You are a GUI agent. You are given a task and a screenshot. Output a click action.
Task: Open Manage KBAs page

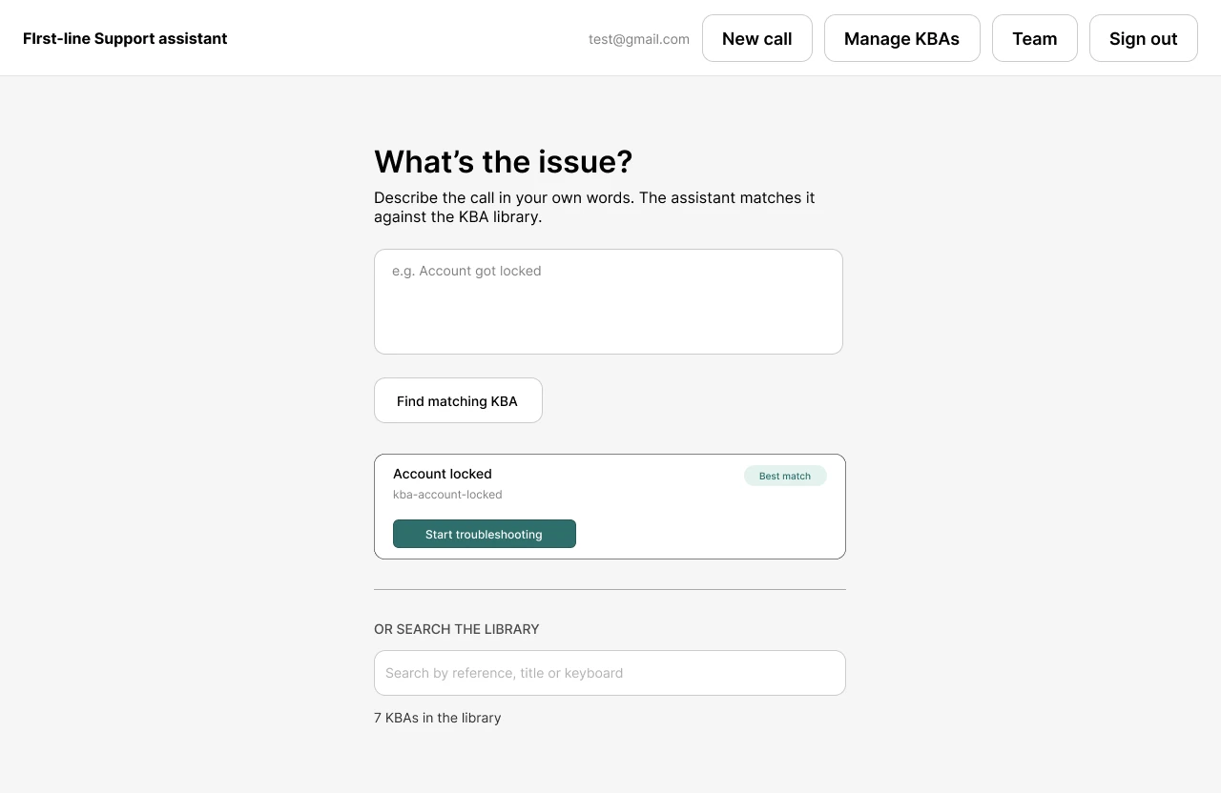point(902,38)
